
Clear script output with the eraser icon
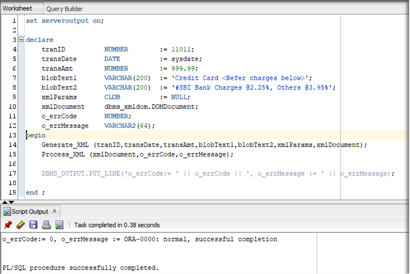[21, 225]
